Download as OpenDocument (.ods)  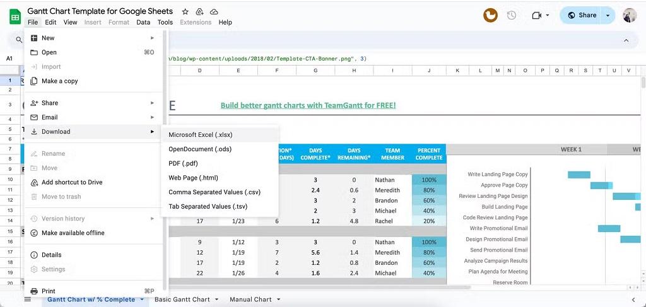pos(220,149)
